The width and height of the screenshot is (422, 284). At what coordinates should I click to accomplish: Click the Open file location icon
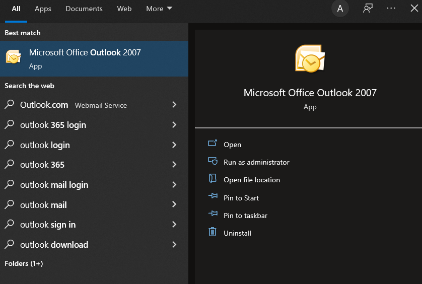point(213,178)
